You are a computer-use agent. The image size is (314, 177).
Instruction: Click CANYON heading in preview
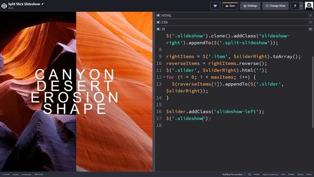(x=75, y=74)
